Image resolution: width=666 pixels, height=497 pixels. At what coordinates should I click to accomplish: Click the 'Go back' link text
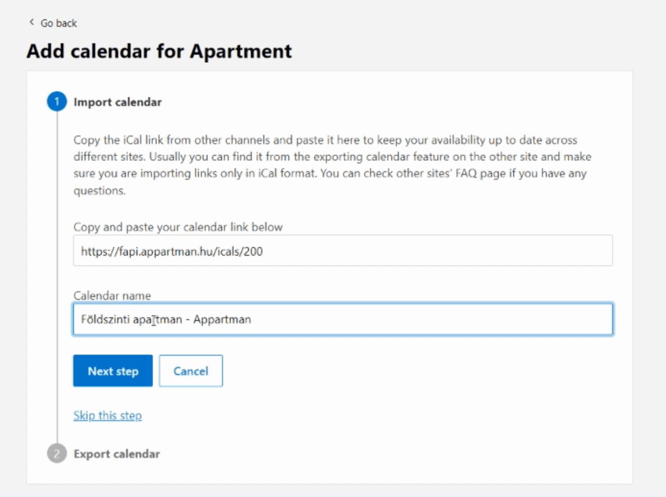pyautogui.click(x=59, y=23)
